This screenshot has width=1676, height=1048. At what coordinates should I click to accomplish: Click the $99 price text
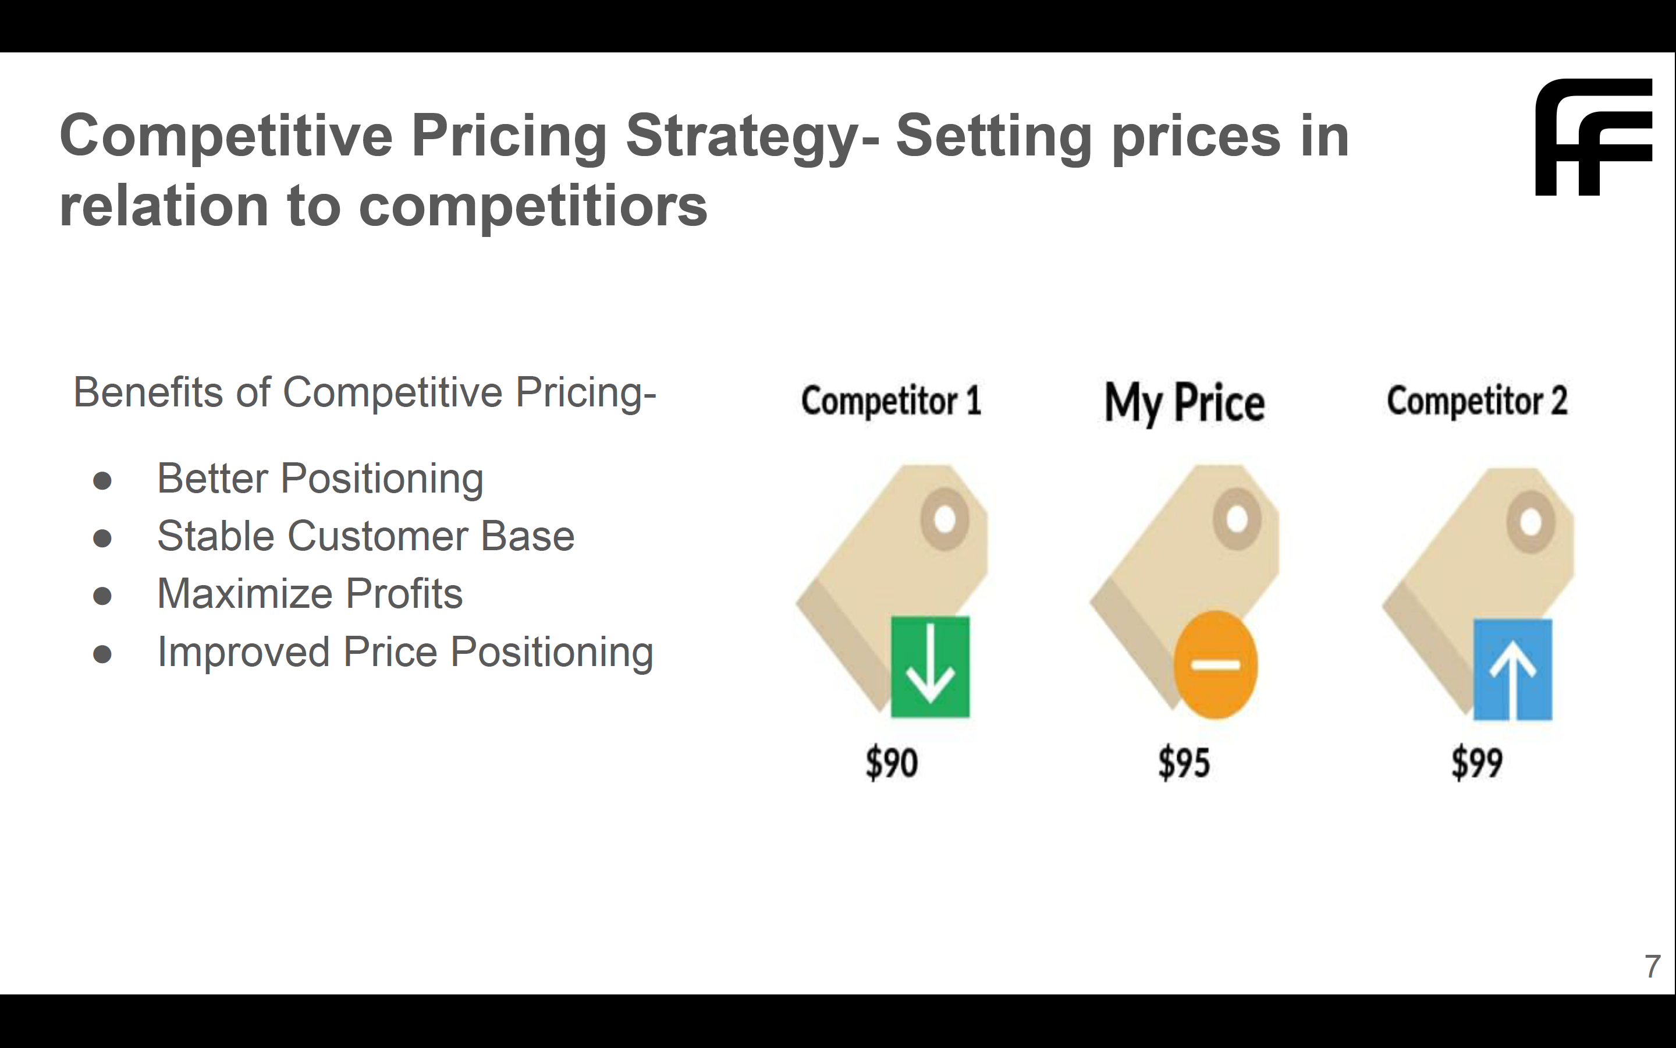[x=1476, y=763]
